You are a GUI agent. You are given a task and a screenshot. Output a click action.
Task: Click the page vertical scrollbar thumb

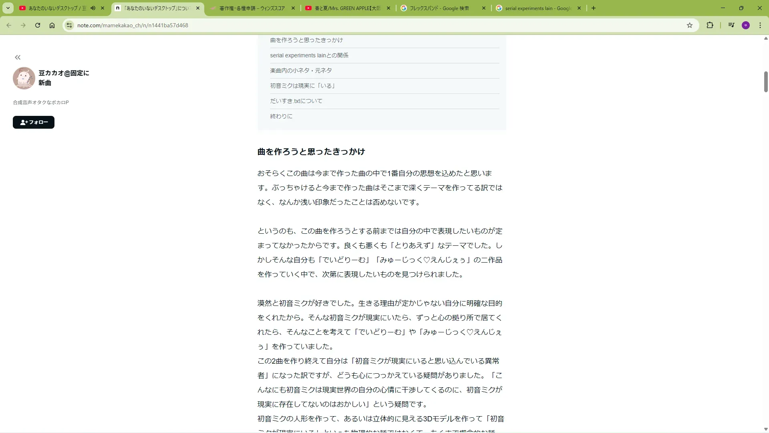point(765,82)
